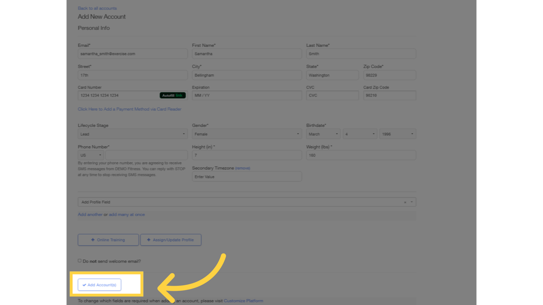This screenshot has height=305, width=543.
Task: Select the add many at once link
Action: coord(127,214)
